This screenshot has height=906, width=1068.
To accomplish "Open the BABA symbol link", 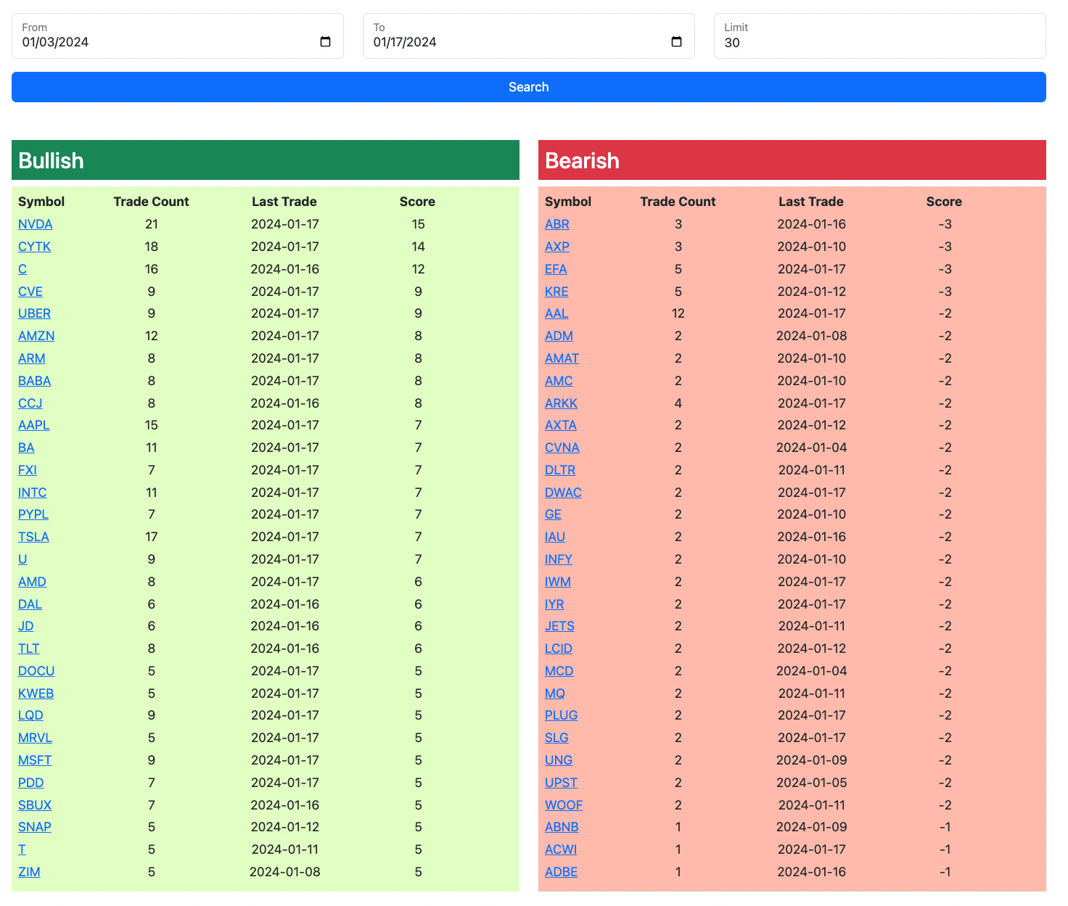I will click(34, 381).
